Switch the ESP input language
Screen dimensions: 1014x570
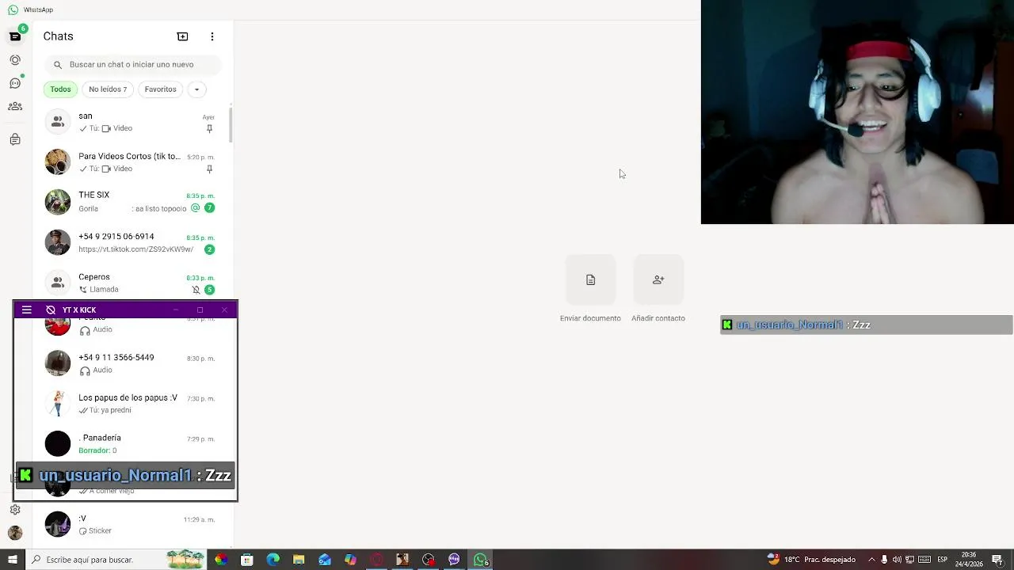943,560
